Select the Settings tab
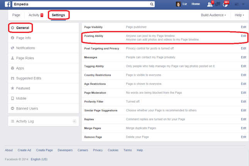 58,15
